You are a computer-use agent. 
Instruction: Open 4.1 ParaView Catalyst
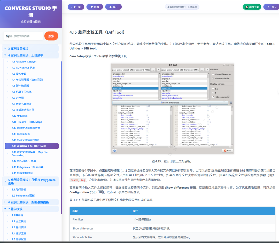coord(24,61)
